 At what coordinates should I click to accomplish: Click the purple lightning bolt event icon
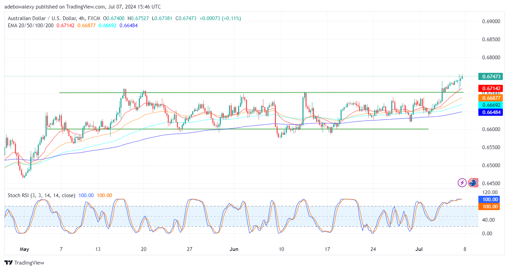tap(462, 183)
